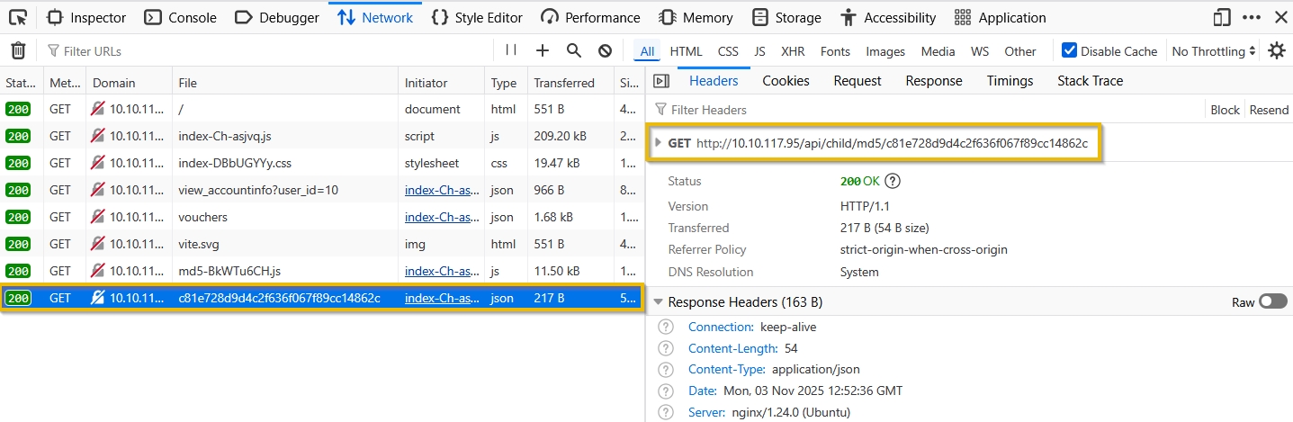Click the plus icon to add request
This screenshot has width=1293, height=422.
[x=543, y=51]
